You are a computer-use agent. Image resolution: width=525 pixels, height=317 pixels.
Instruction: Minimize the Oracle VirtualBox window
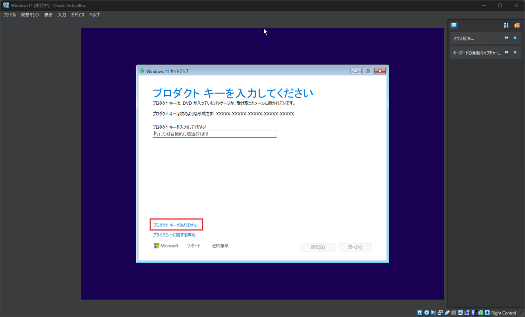[x=484, y=5]
